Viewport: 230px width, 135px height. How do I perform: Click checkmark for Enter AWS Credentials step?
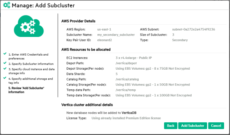pyautogui.click(x=5, y=53)
